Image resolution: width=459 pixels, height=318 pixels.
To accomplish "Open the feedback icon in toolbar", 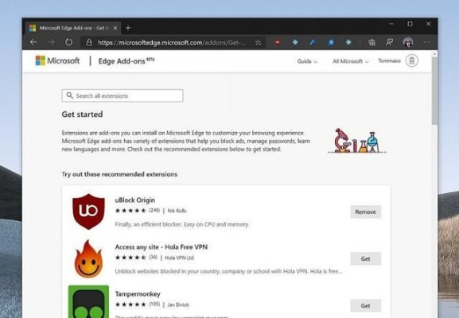I will [x=389, y=42].
